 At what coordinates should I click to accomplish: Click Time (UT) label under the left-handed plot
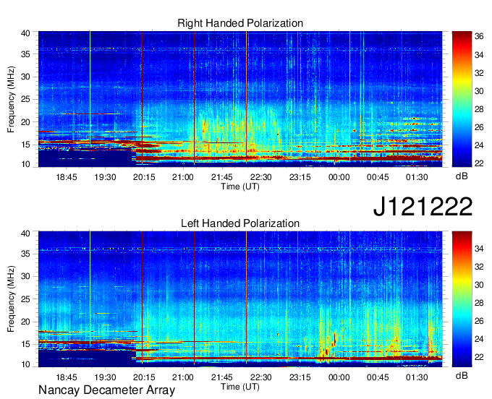(240, 387)
